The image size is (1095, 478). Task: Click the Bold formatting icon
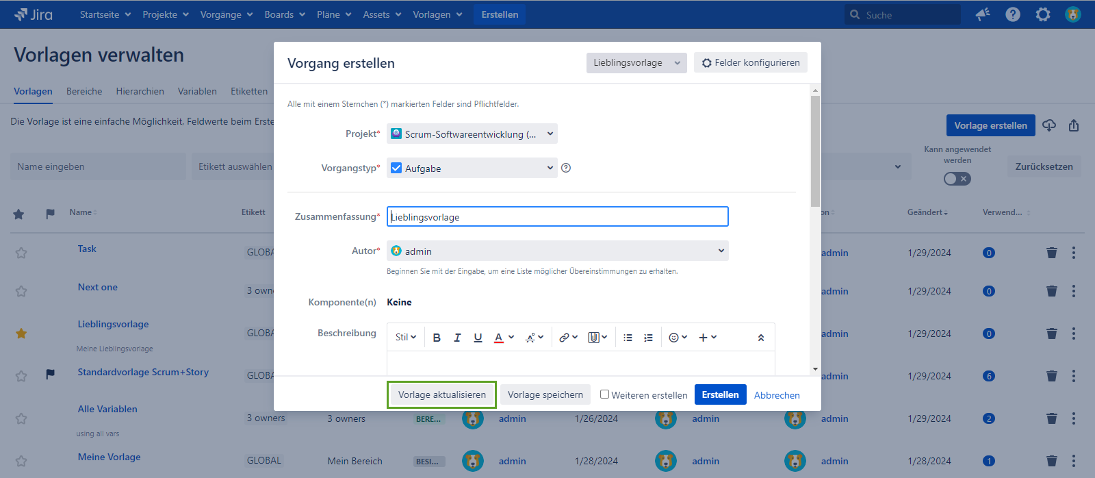[437, 338]
